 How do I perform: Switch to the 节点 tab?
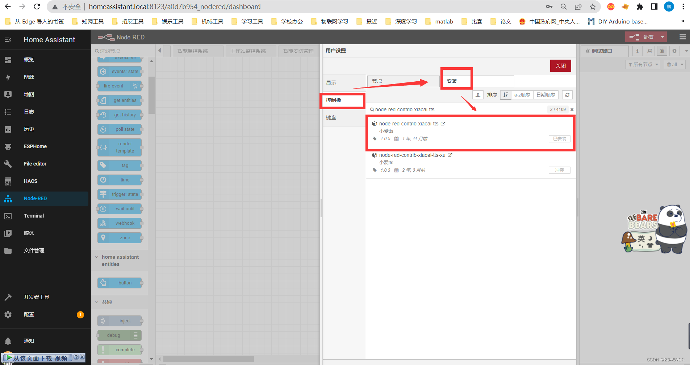[x=403, y=81]
